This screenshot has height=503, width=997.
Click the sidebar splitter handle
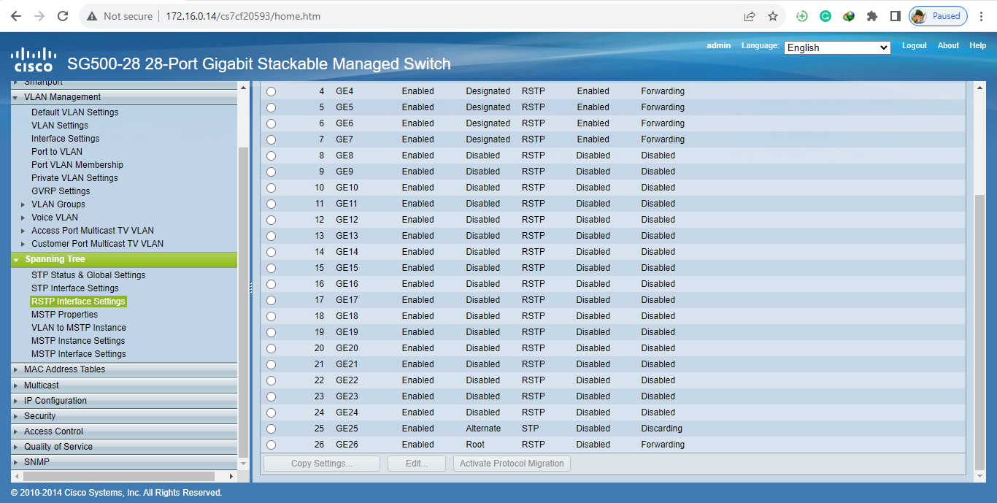click(250, 287)
